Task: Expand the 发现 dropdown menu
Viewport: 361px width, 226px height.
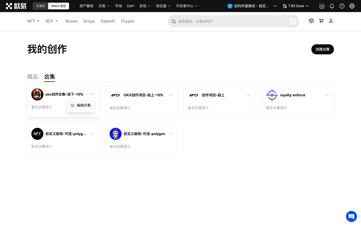Action: click(x=145, y=6)
